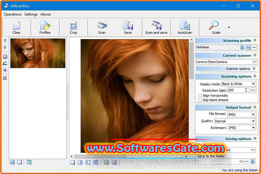Open the Extension dropdown
This screenshot has height=174, width=261.
click(x=253, y=128)
